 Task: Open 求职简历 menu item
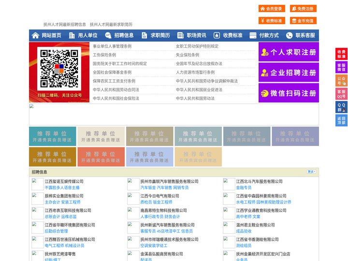[160, 35]
